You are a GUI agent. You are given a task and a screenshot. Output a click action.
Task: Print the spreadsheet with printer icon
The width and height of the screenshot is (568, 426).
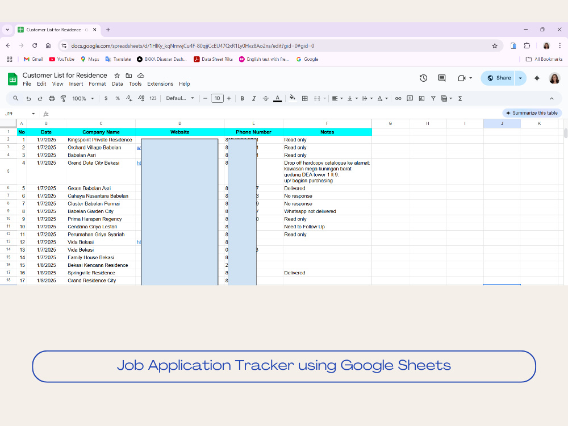pos(52,98)
